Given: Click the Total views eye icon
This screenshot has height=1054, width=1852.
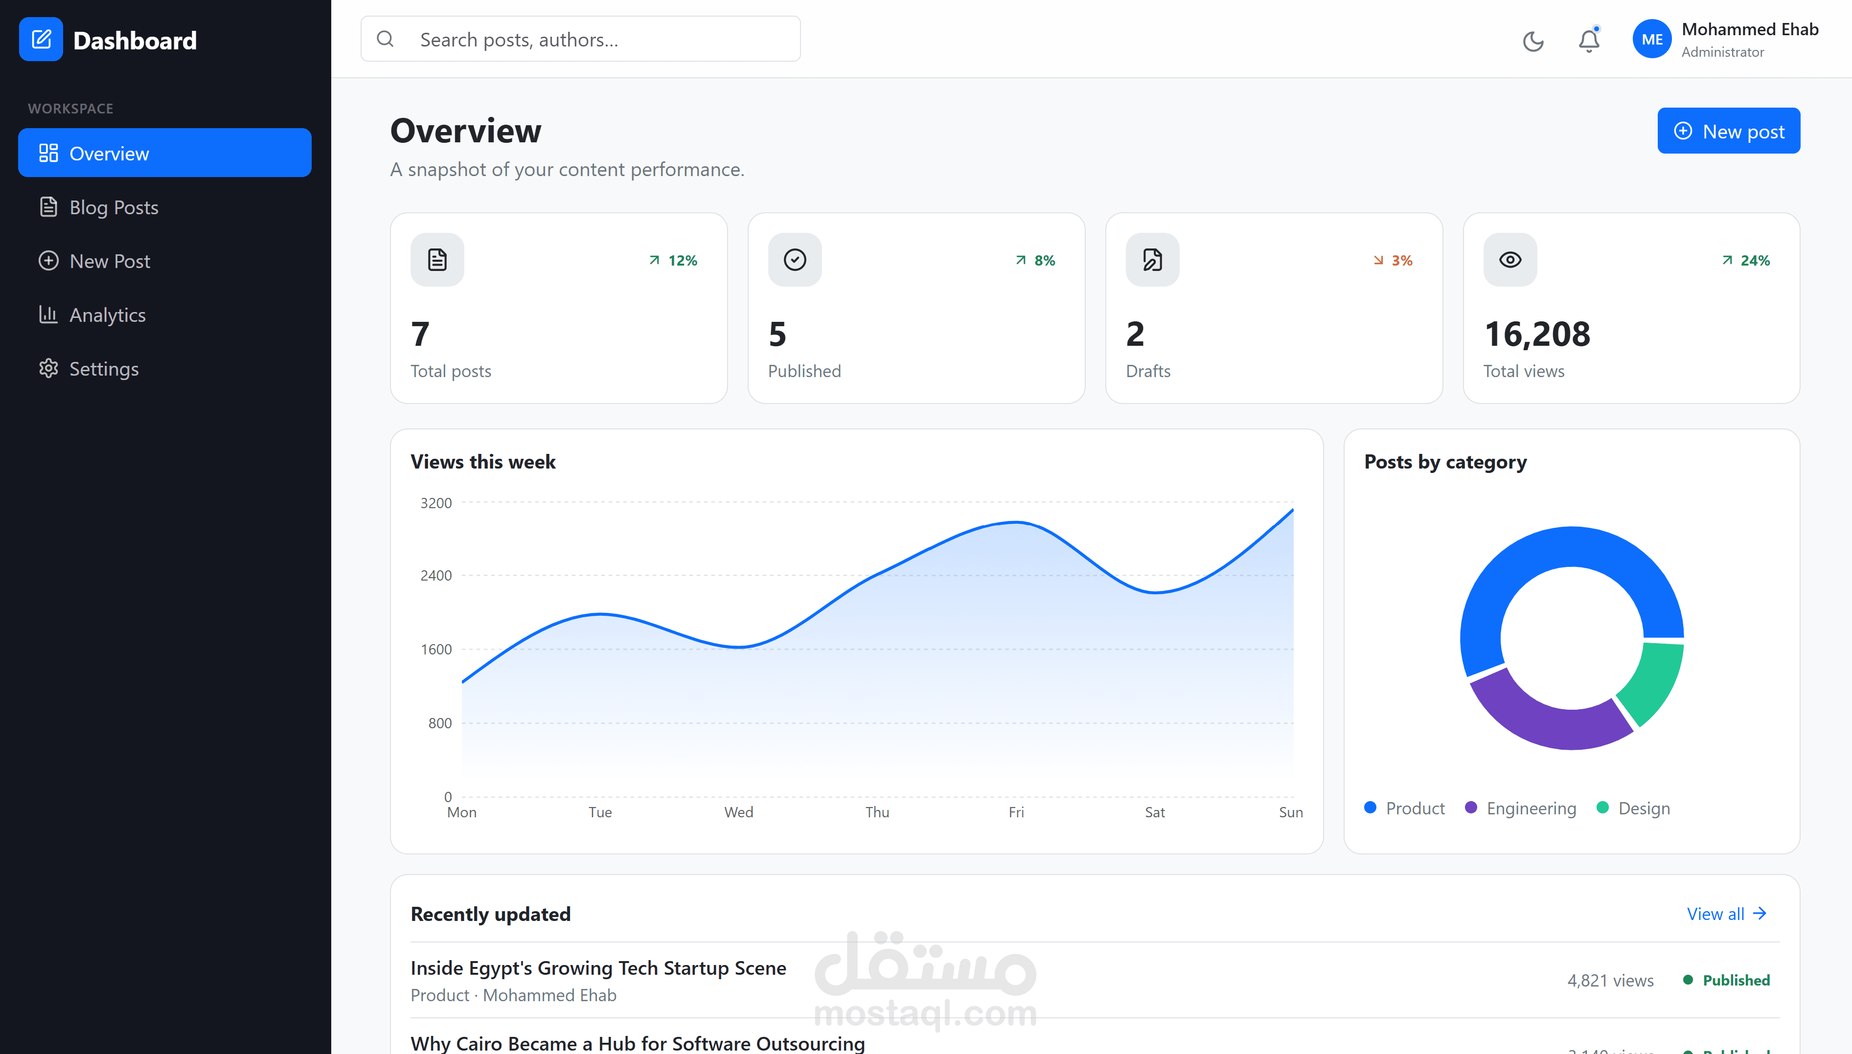Looking at the screenshot, I should pyautogui.click(x=1509, y=259).
